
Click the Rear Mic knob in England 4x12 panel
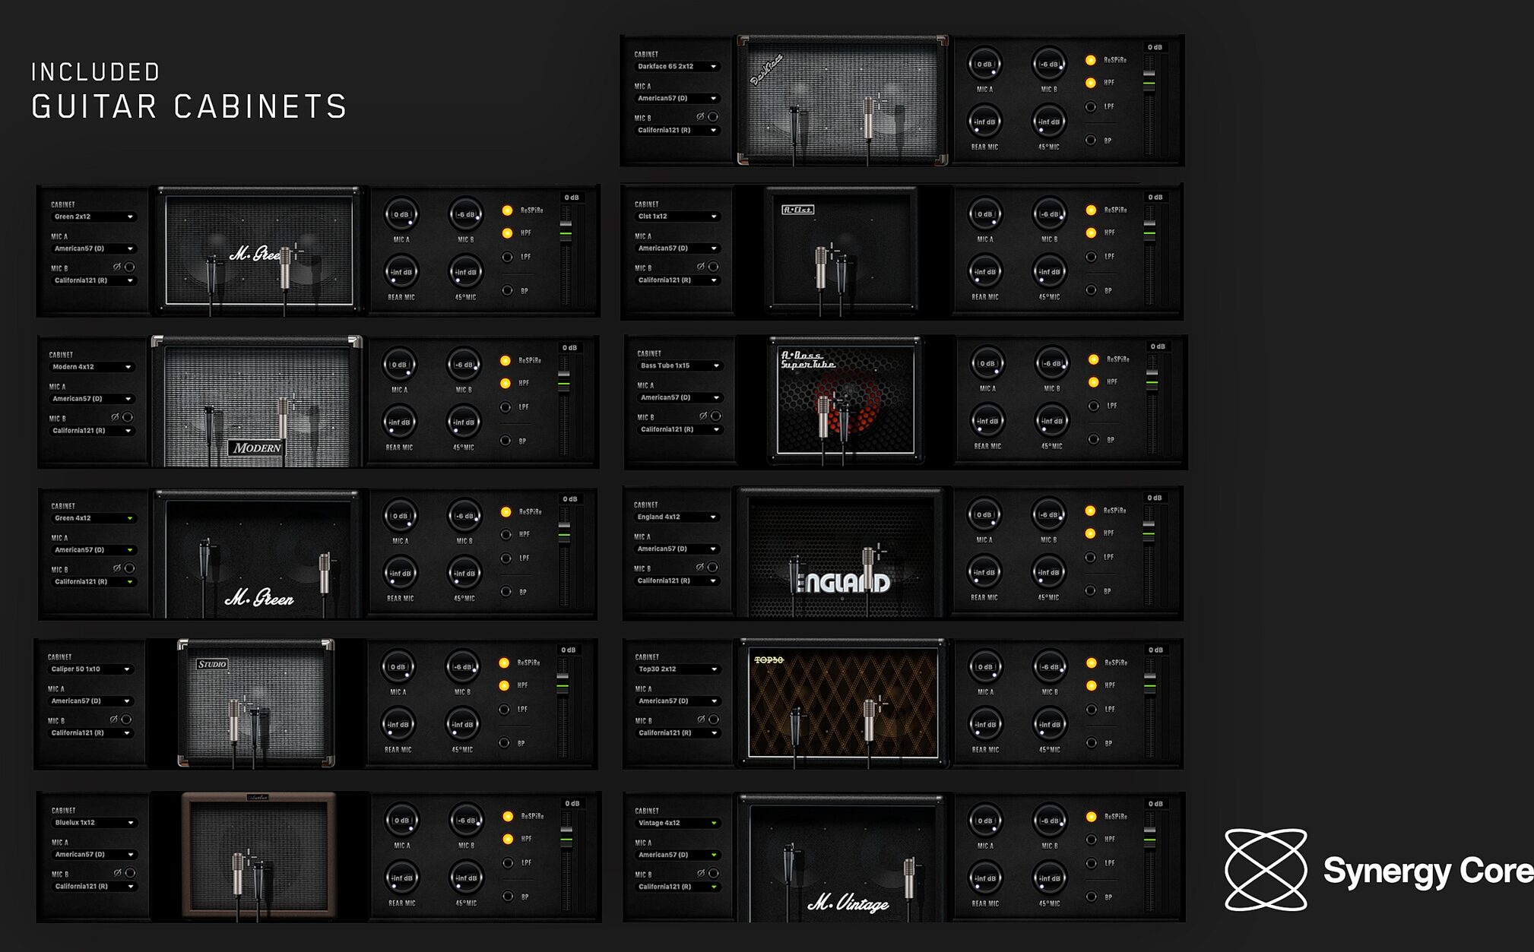coord(984,573)
